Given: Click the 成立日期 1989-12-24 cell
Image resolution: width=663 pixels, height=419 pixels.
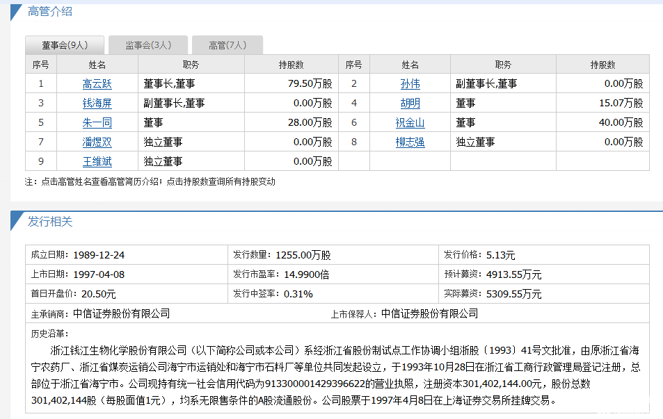Looking at the screenshot, I should tap(127, 255).
